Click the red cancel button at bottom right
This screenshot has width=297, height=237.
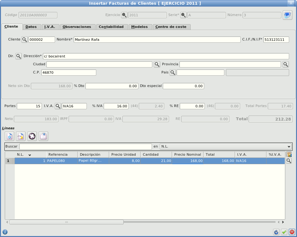[x=292, y=232]
